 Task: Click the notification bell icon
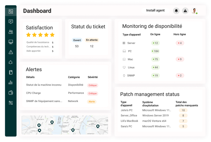pyautogui.click(x=176, y=10)
